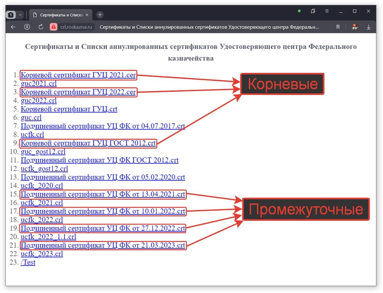Open the ucfk_2023.crl link

pos(42,254)
